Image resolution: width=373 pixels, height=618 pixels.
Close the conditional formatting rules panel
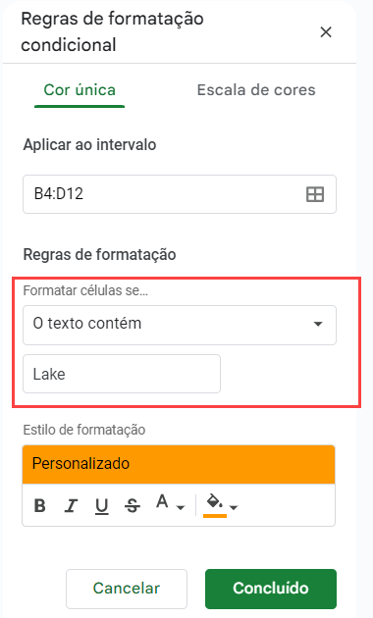[x=326, y=32]
